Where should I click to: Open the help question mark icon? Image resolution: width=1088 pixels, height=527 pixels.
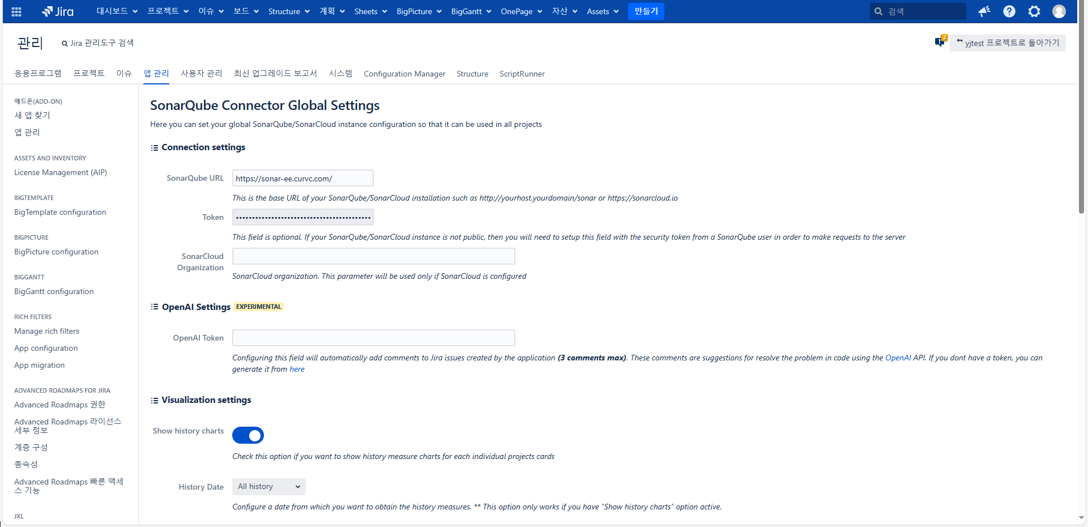1009,11
